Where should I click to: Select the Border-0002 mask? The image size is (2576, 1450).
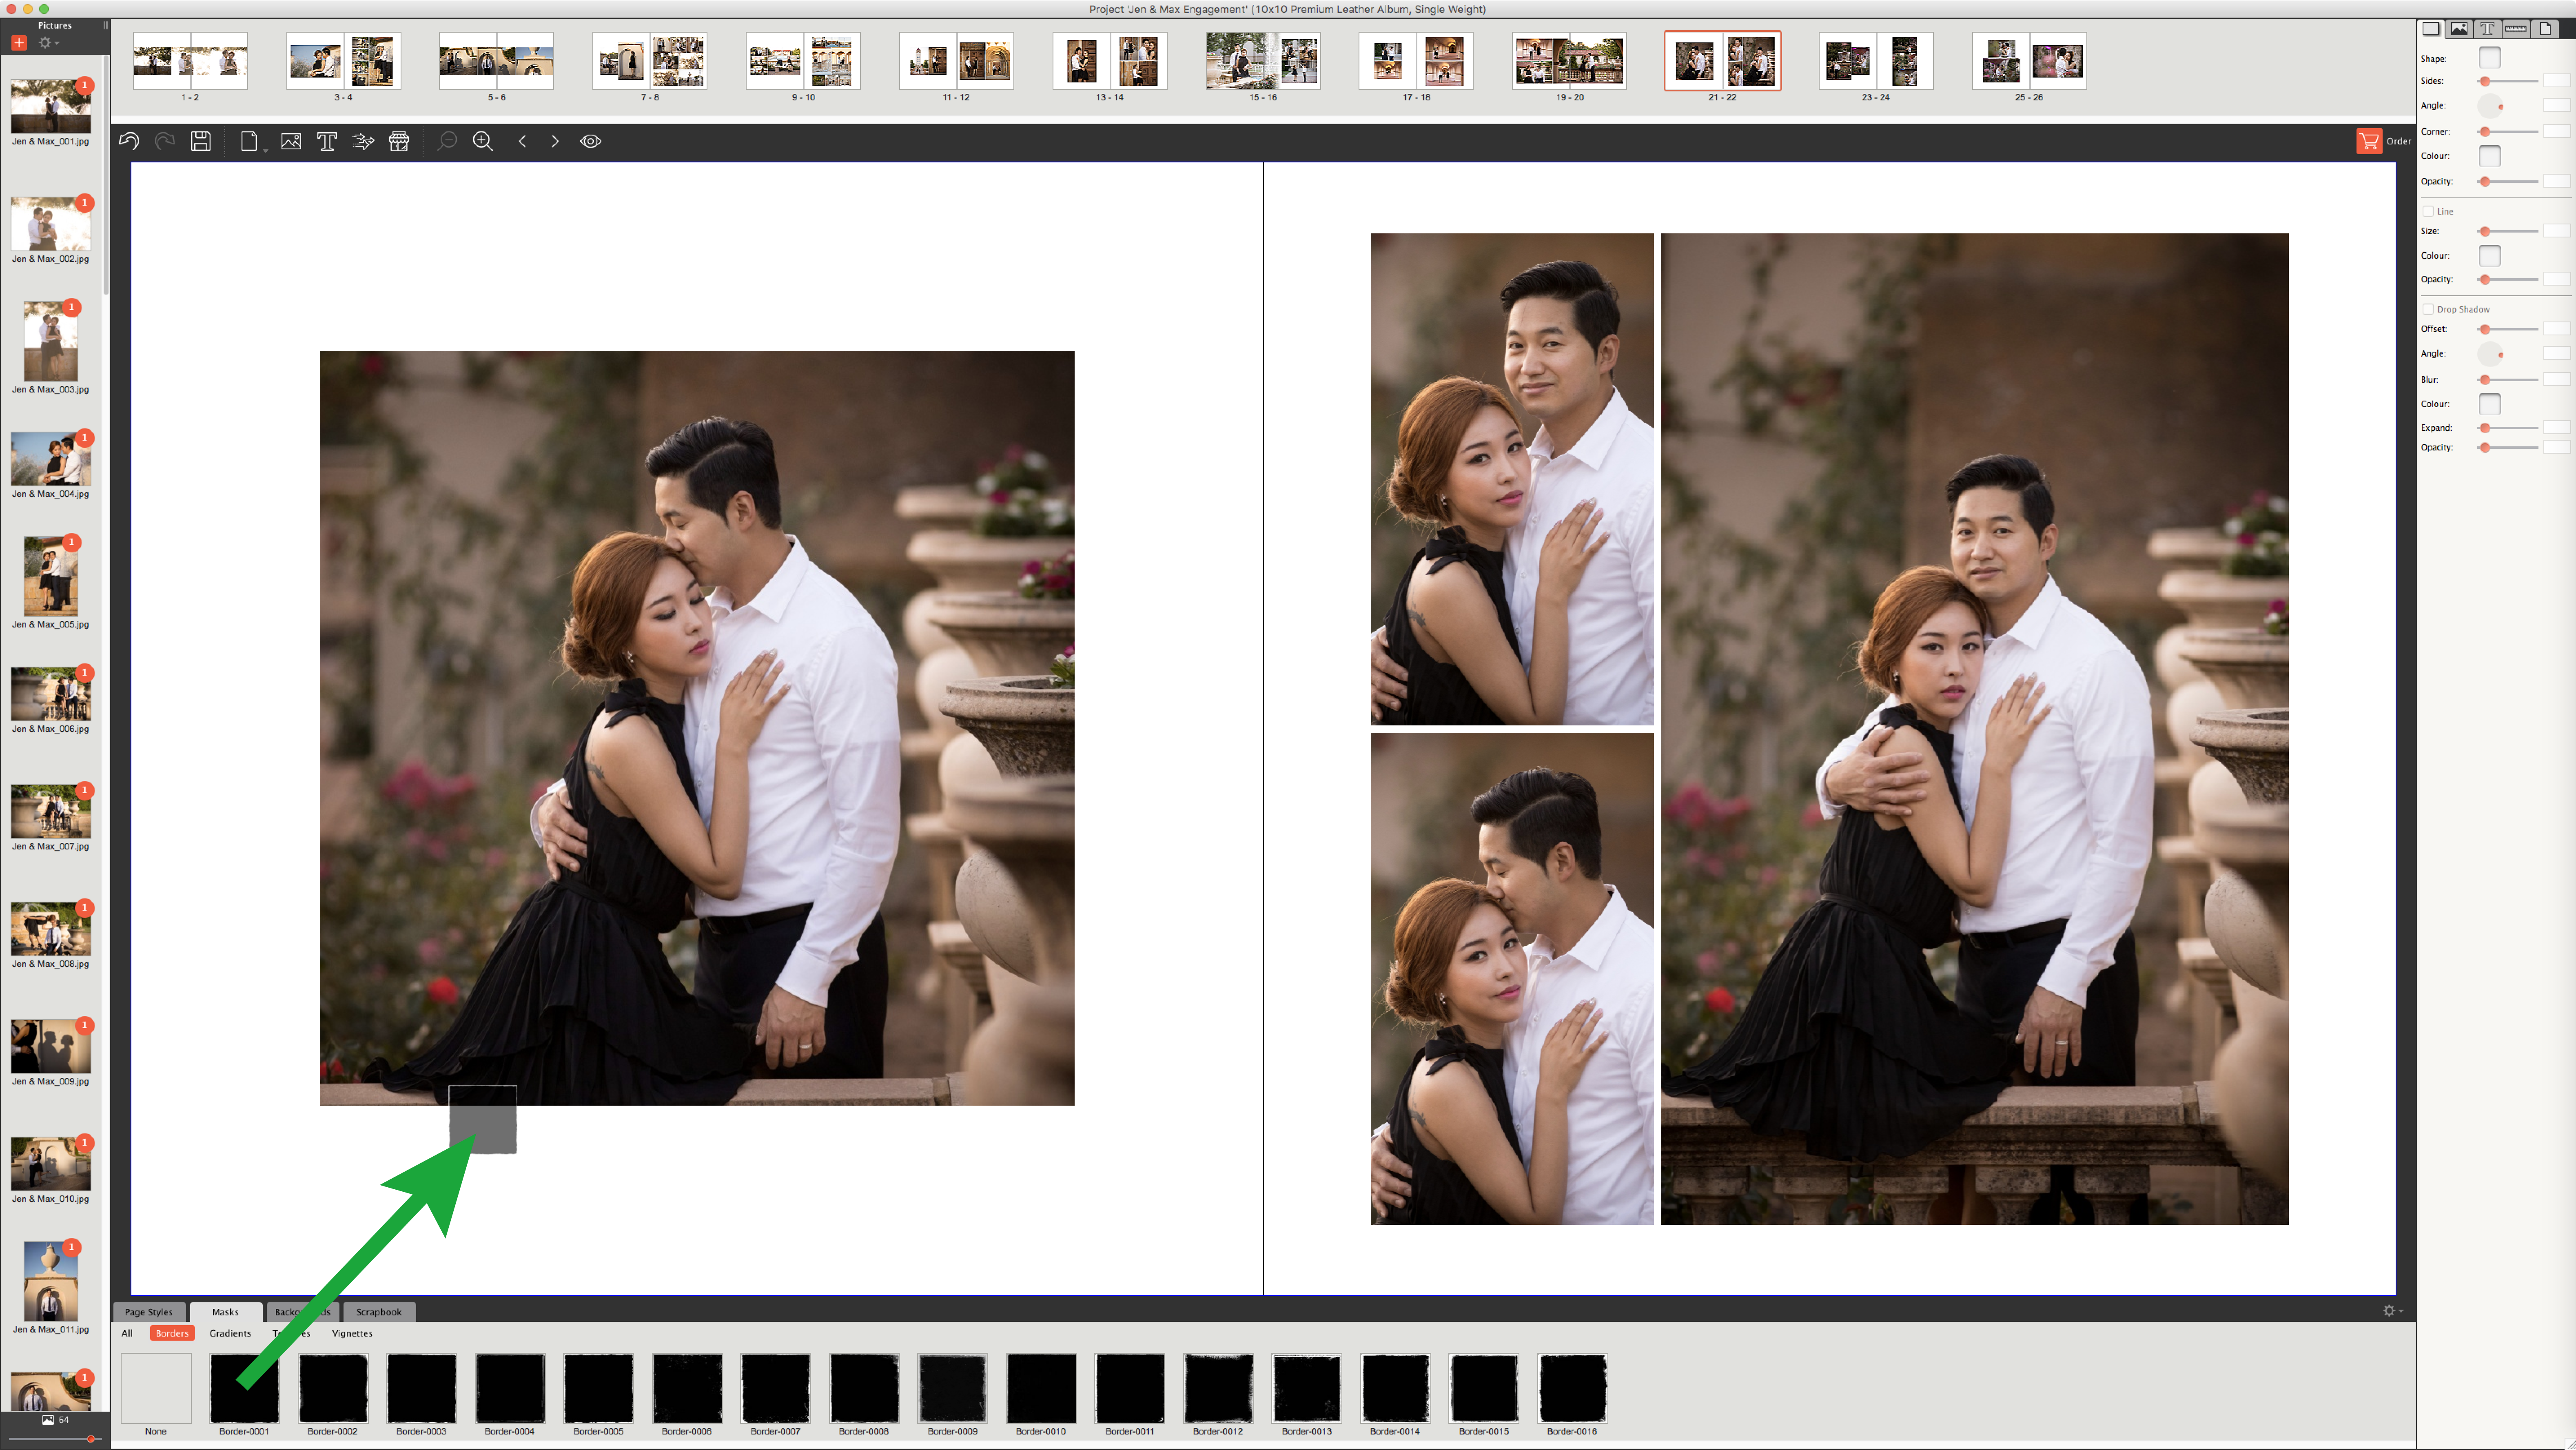[333, 1388]
